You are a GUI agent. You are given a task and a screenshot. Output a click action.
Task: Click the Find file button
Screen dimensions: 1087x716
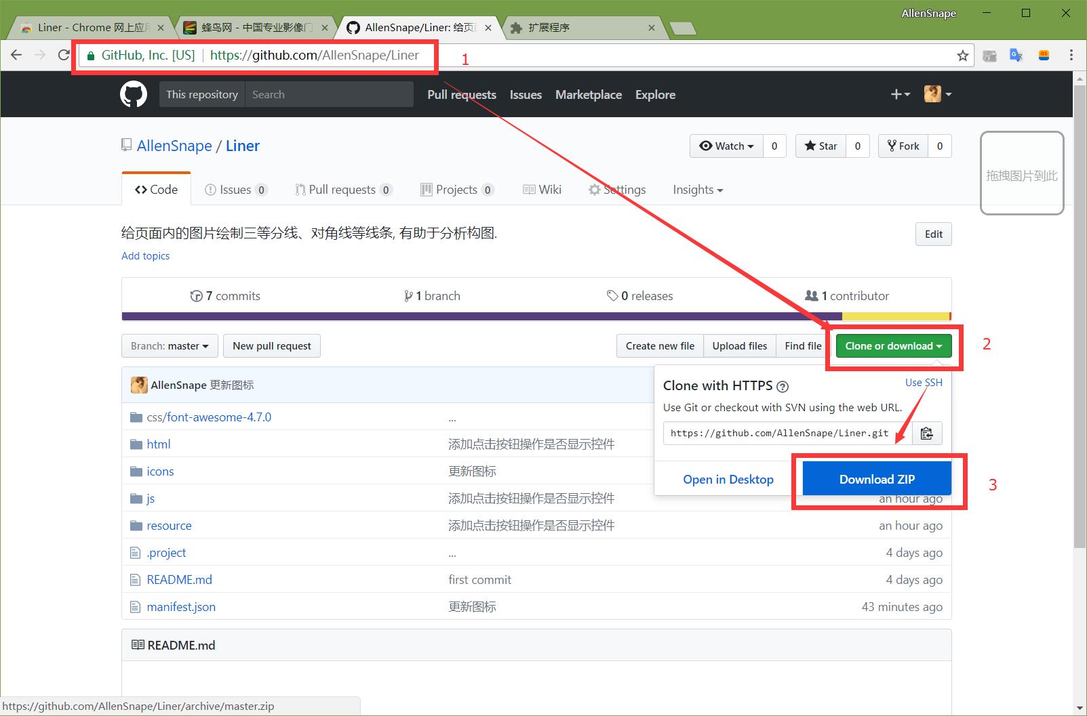[803, 346]
